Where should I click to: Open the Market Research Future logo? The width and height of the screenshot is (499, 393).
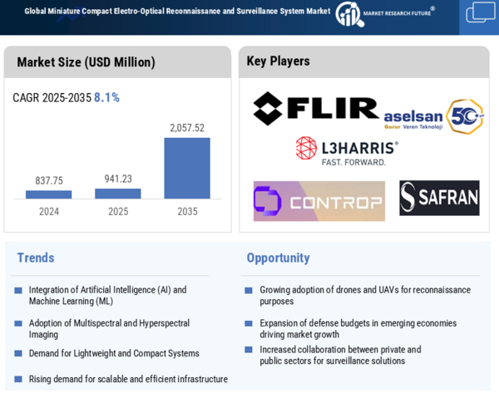(384, 13)
